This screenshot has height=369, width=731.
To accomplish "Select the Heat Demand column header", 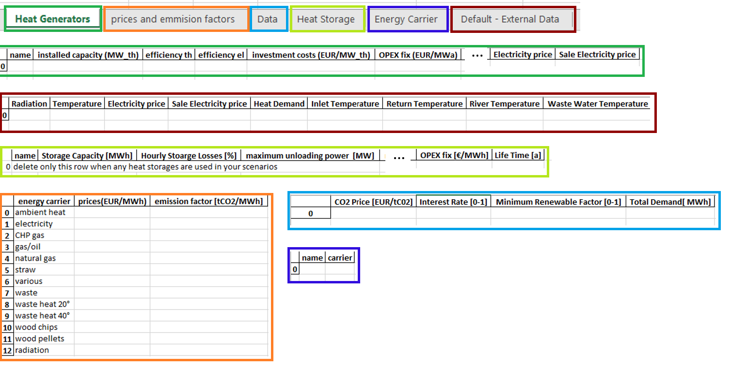I will pos(279,104).
